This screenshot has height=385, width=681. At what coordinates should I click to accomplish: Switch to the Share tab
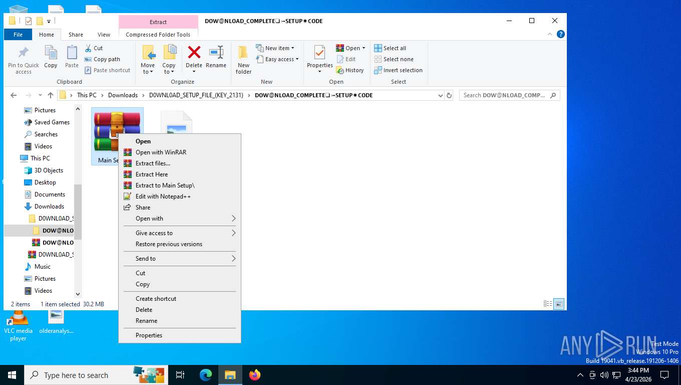[76, 35]
